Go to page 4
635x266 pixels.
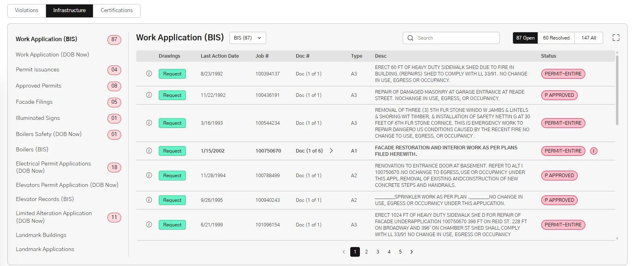click(x=389, y=252)
